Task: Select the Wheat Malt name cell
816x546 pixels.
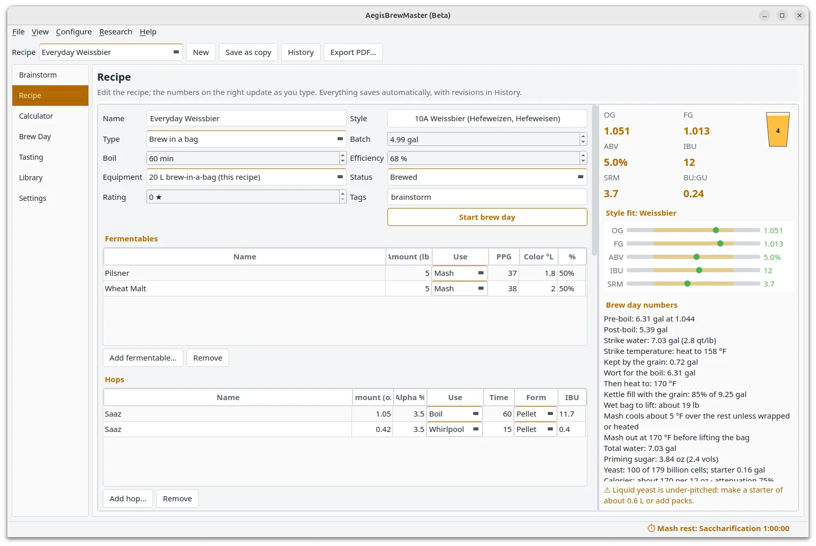Action: 244,289
